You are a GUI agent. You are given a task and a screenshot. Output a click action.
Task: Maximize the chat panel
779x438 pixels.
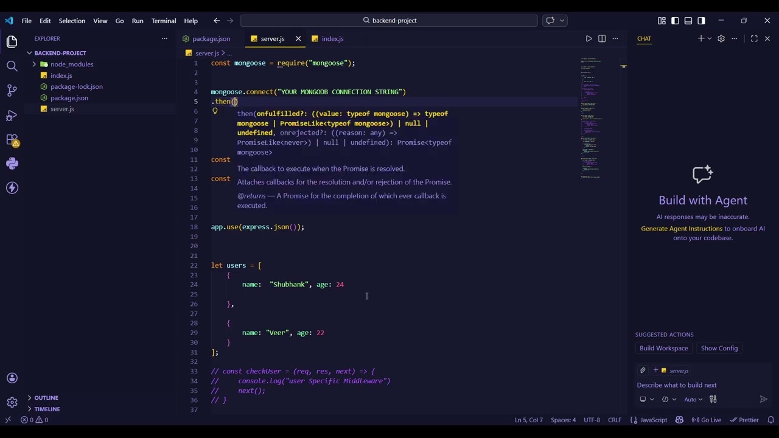click(754, 38)
